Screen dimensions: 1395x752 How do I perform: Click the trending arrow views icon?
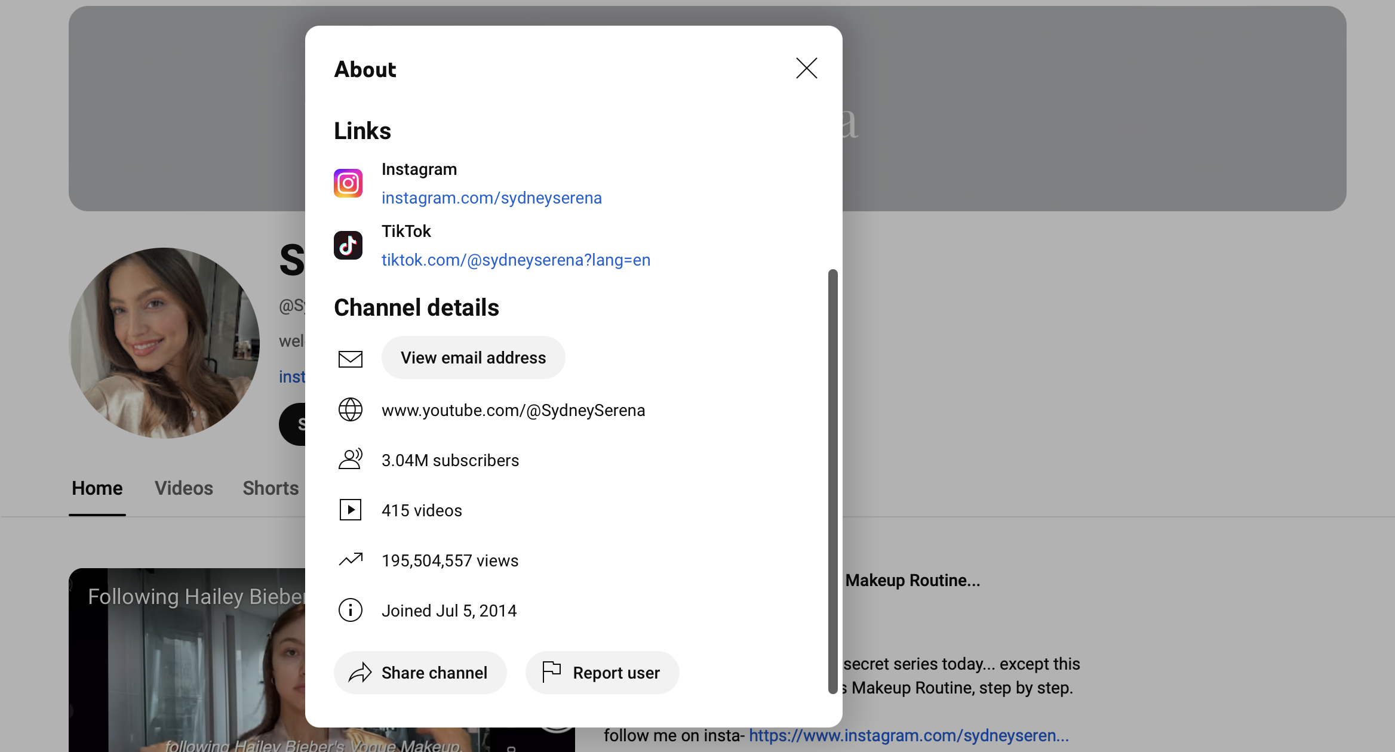tap(351, 560)
